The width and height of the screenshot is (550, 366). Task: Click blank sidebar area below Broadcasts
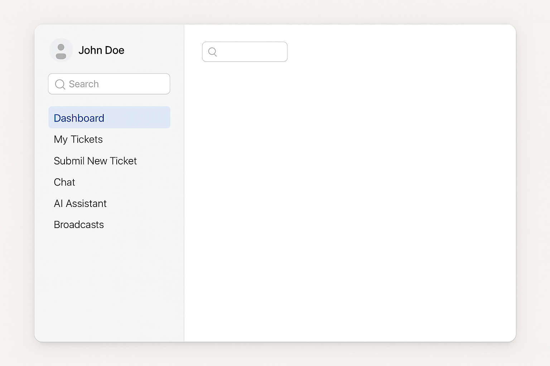pyautogui.click(x=107, y=286)
